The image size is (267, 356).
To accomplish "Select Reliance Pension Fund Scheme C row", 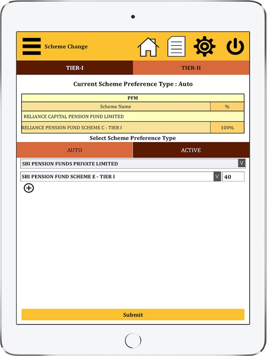I will pyautogui.click(x=116, y=128).
